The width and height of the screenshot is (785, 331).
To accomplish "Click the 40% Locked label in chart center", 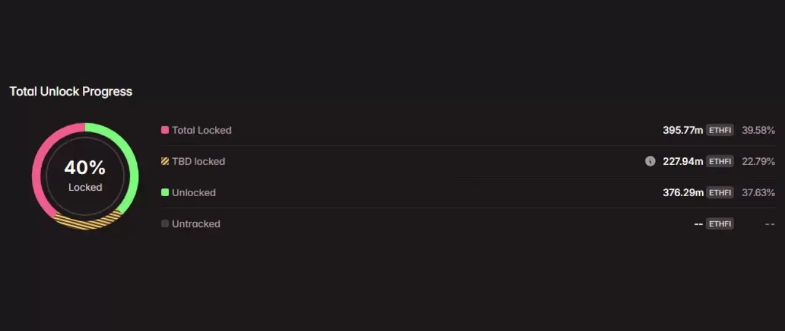I will pos(85,175).
